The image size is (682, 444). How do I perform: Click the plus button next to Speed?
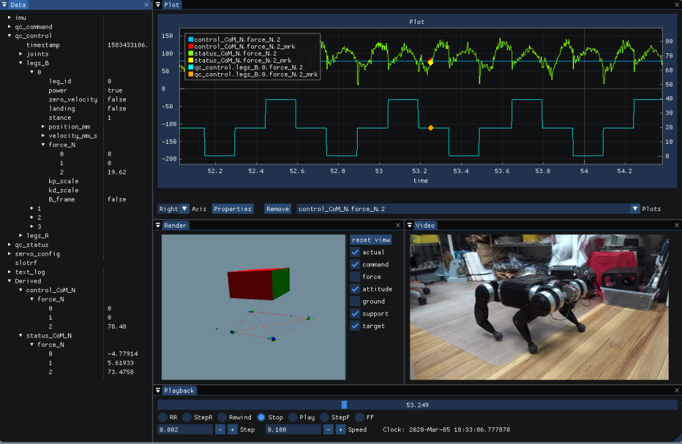pos(340,430)
